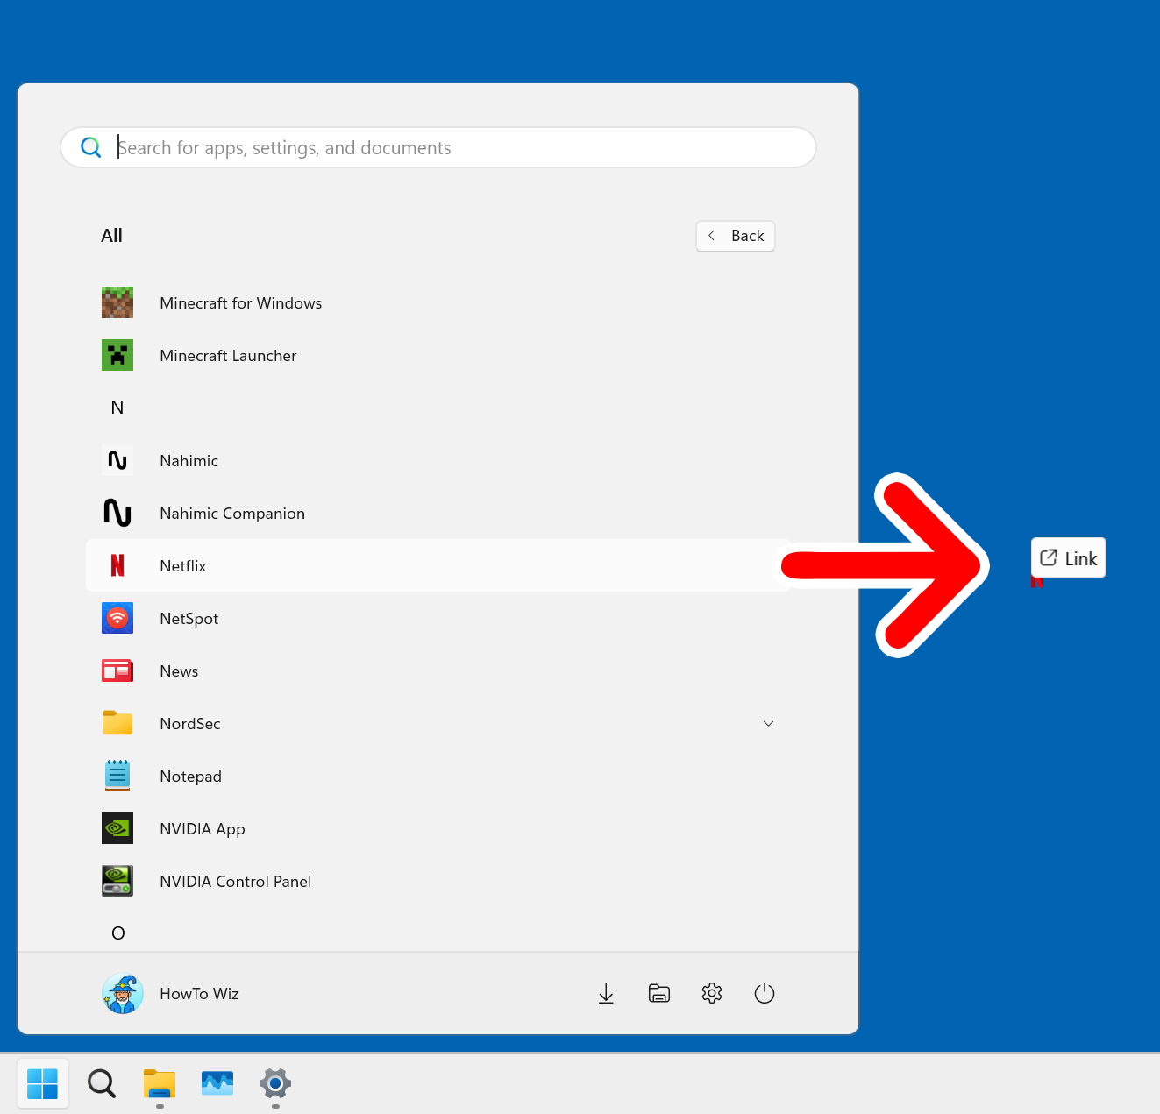Viewport: 1160px width, 1114px height.
Task: Open Settings from the Start menu footer
Action: [x=711, y=993]
